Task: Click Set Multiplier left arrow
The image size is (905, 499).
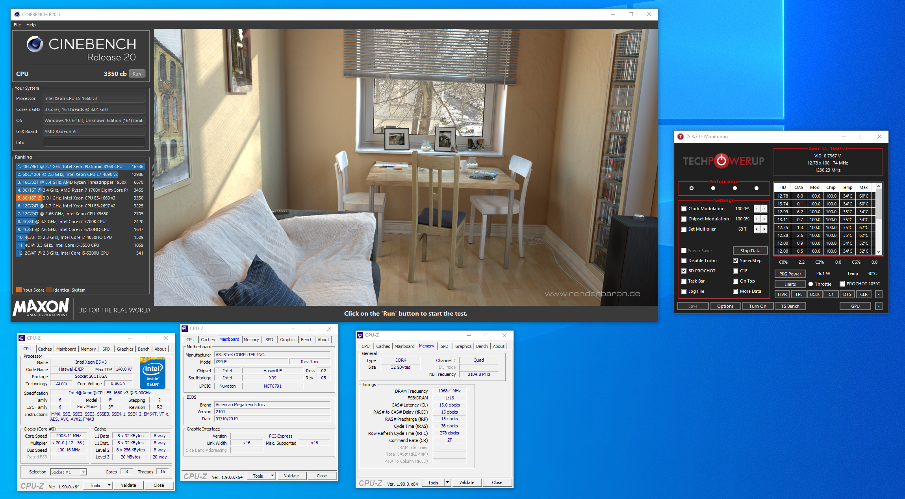Action: tap(757, 229)
